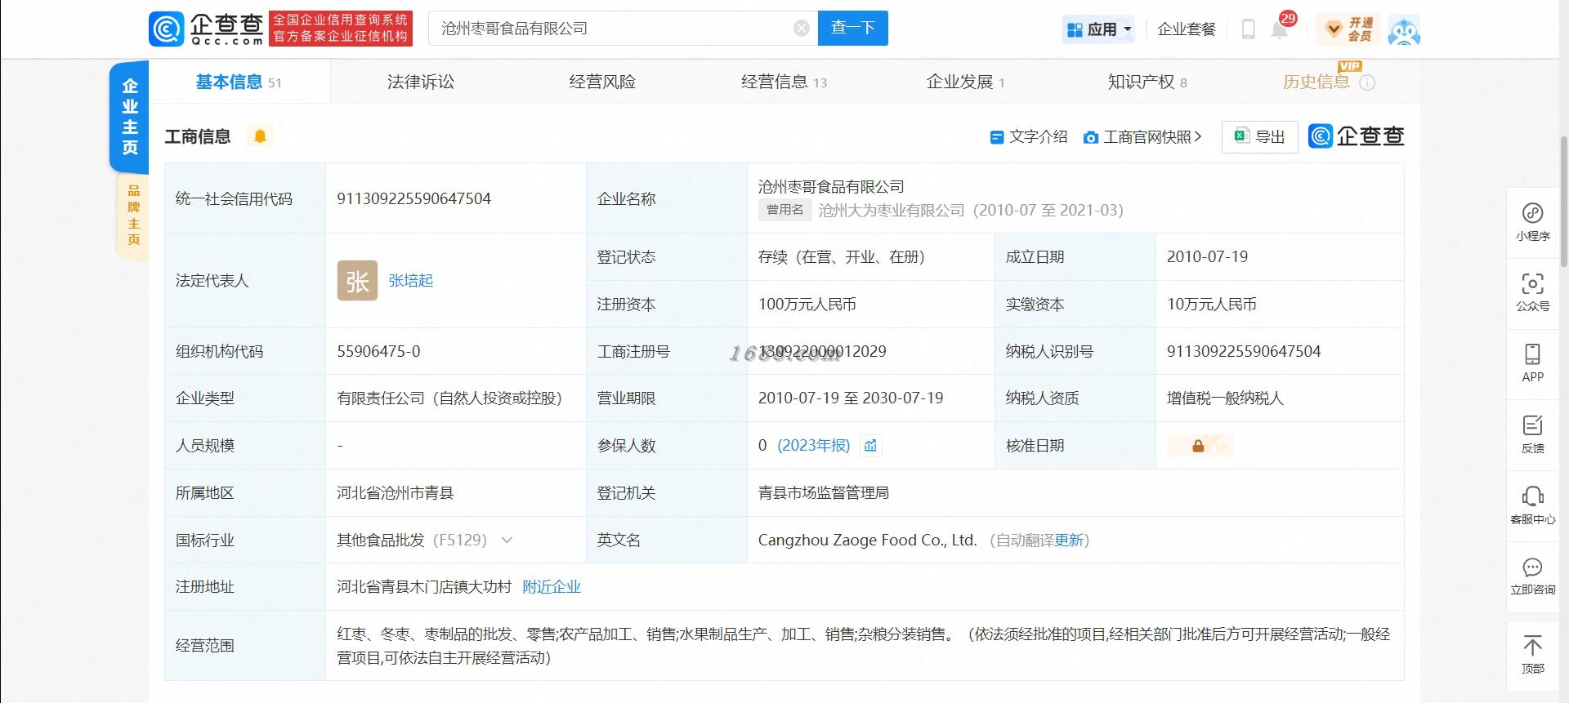1569x703 pixels.
Task: Click 开通会员 button
Action: 1349,29
